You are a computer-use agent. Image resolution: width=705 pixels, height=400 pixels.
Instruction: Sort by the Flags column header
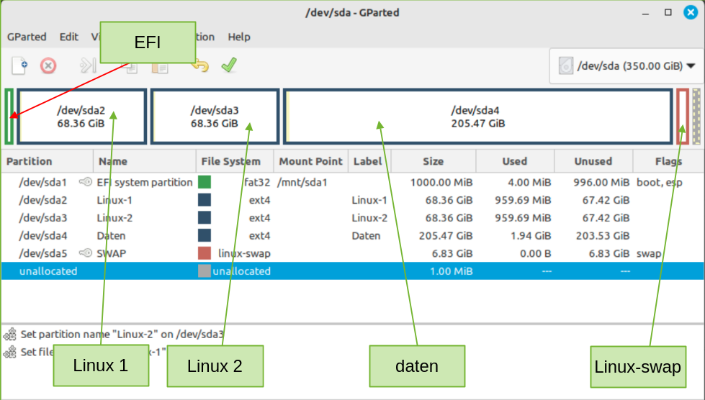pos(668,161)
